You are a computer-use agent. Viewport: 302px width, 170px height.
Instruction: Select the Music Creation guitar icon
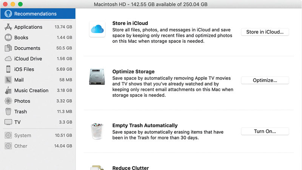pos(8,91)
